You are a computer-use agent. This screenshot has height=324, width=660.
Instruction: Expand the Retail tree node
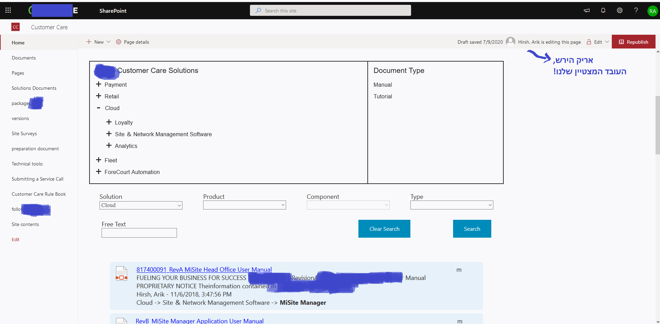(x=98, y=96)
